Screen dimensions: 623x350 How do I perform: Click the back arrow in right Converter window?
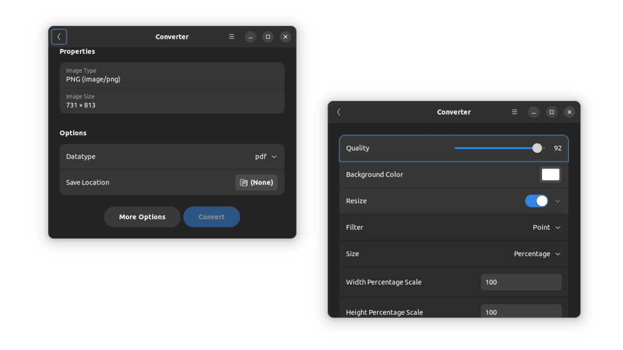tap(338, 112)
